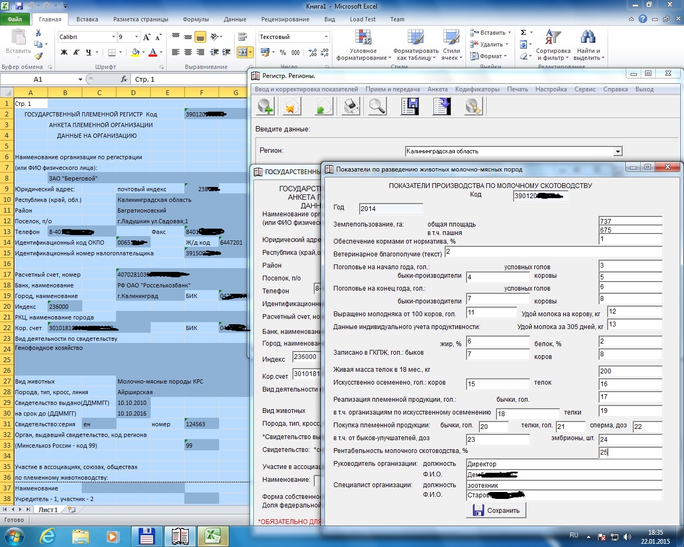Click the floppy disk list icon in Регистр toolbar

coord(409,106)
